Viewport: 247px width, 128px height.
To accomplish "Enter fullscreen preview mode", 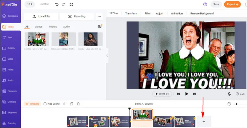I will pos(71,4).
